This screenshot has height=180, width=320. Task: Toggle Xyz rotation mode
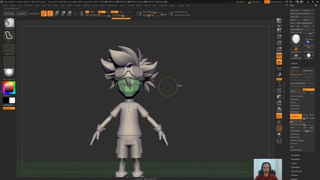click(x=279, y=79)
